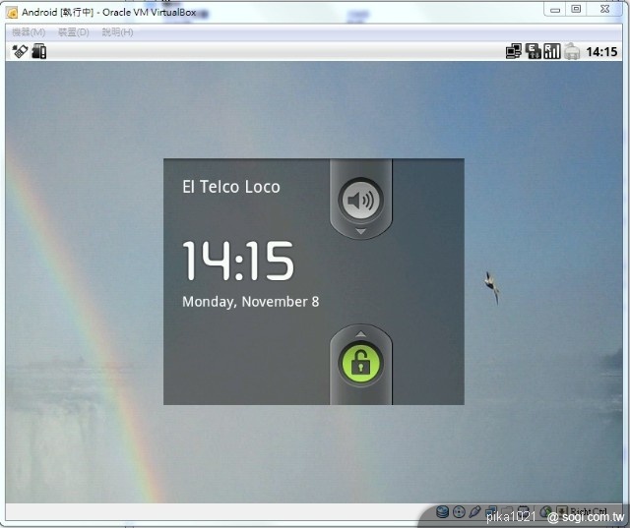Click the SD card notification icon
The height and width of the screenshot is (528, 630).
(x=39, y=51)
